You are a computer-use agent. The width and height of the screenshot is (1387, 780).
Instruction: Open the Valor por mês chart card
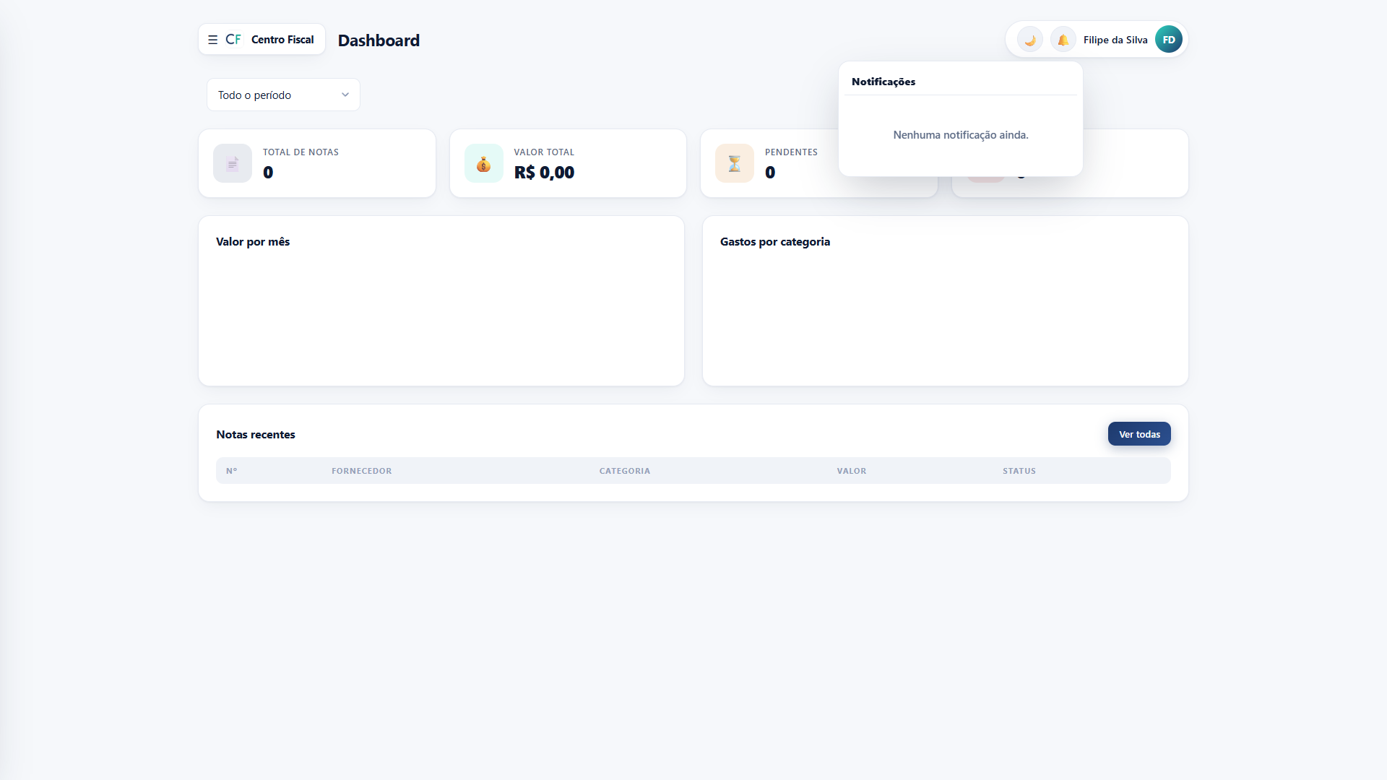tap(441, 301)
